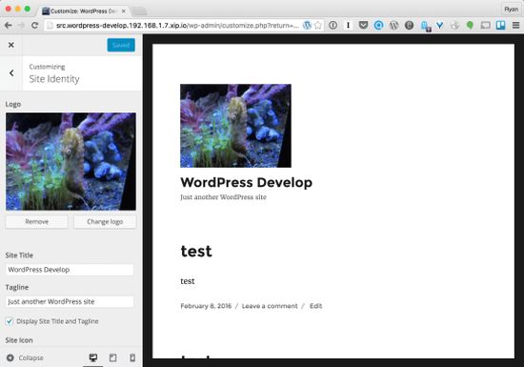
Task: Go back from Site Identity section
Action: [x=11, y=72]
